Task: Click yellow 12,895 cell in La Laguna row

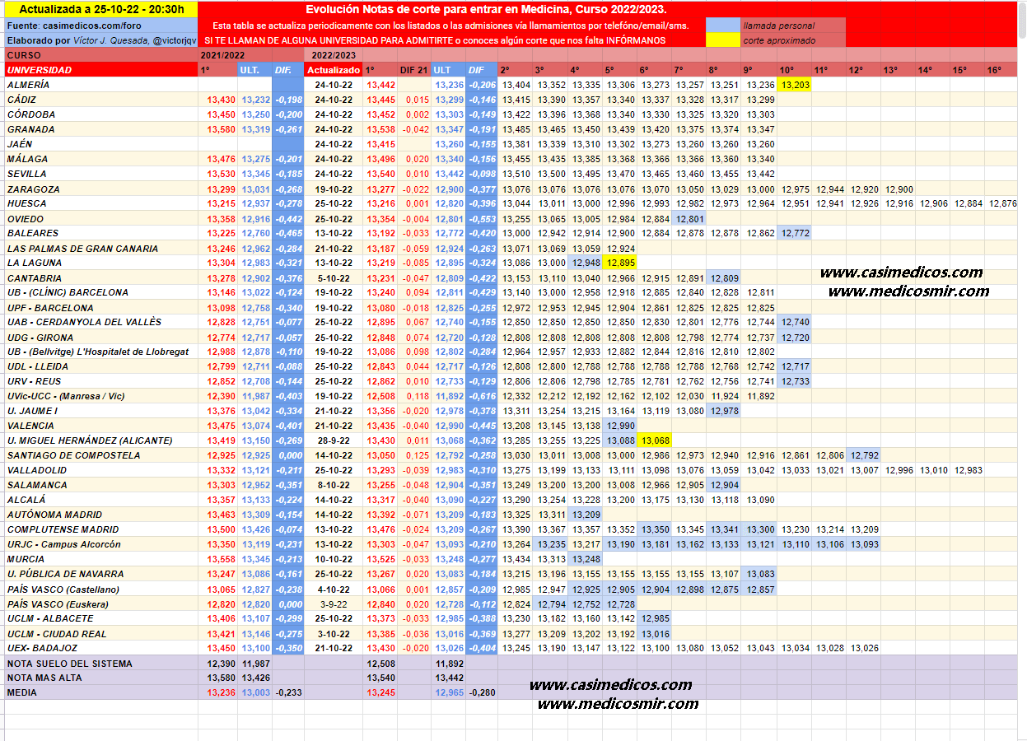Action: 621,263
